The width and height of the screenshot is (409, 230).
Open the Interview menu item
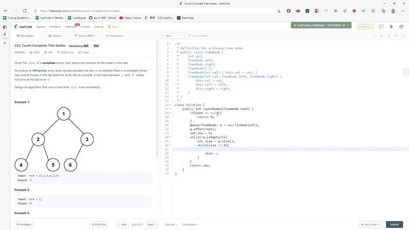coord(71,27)
